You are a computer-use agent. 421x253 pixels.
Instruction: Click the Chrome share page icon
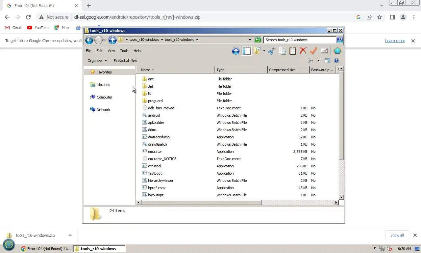(x=369, y=17)
